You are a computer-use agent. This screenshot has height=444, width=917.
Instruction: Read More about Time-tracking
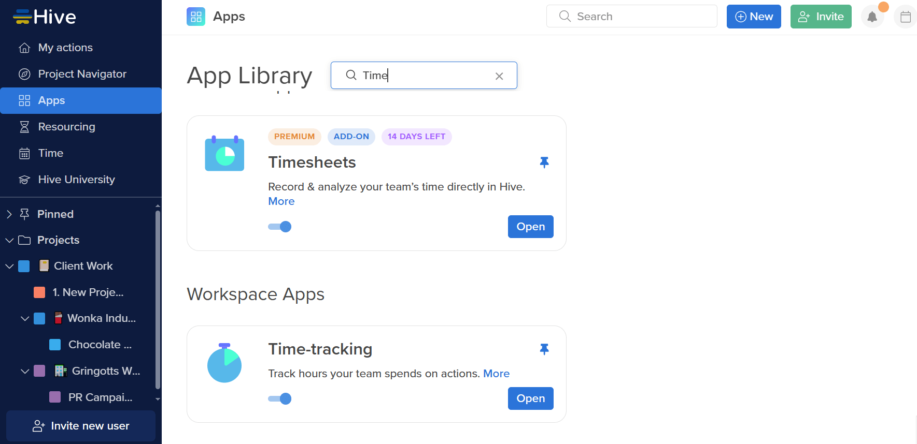point(497,374)
